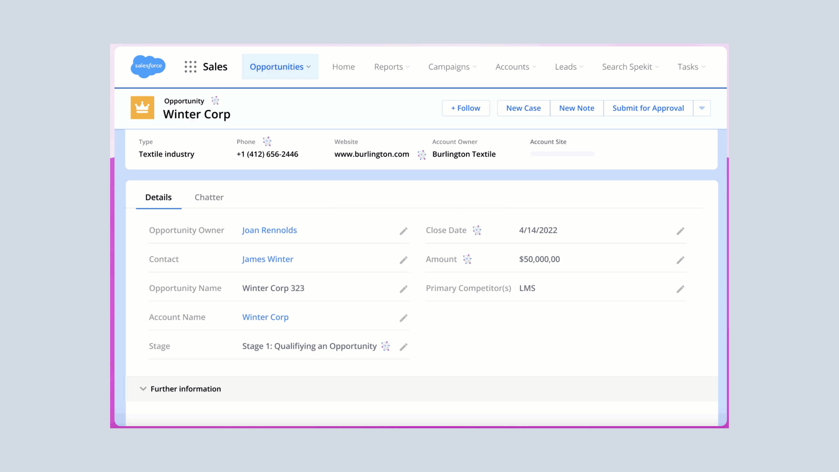Open Spekit icon next to Phone label

pos(267,142)
